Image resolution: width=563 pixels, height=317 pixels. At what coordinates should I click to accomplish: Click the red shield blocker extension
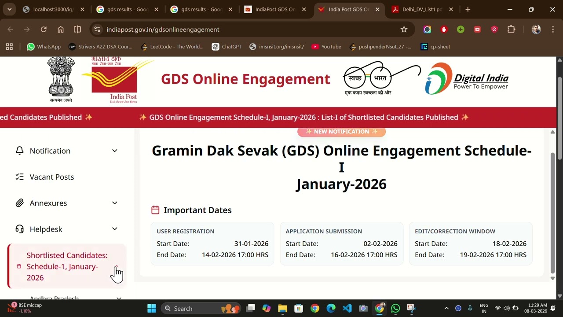494,29
